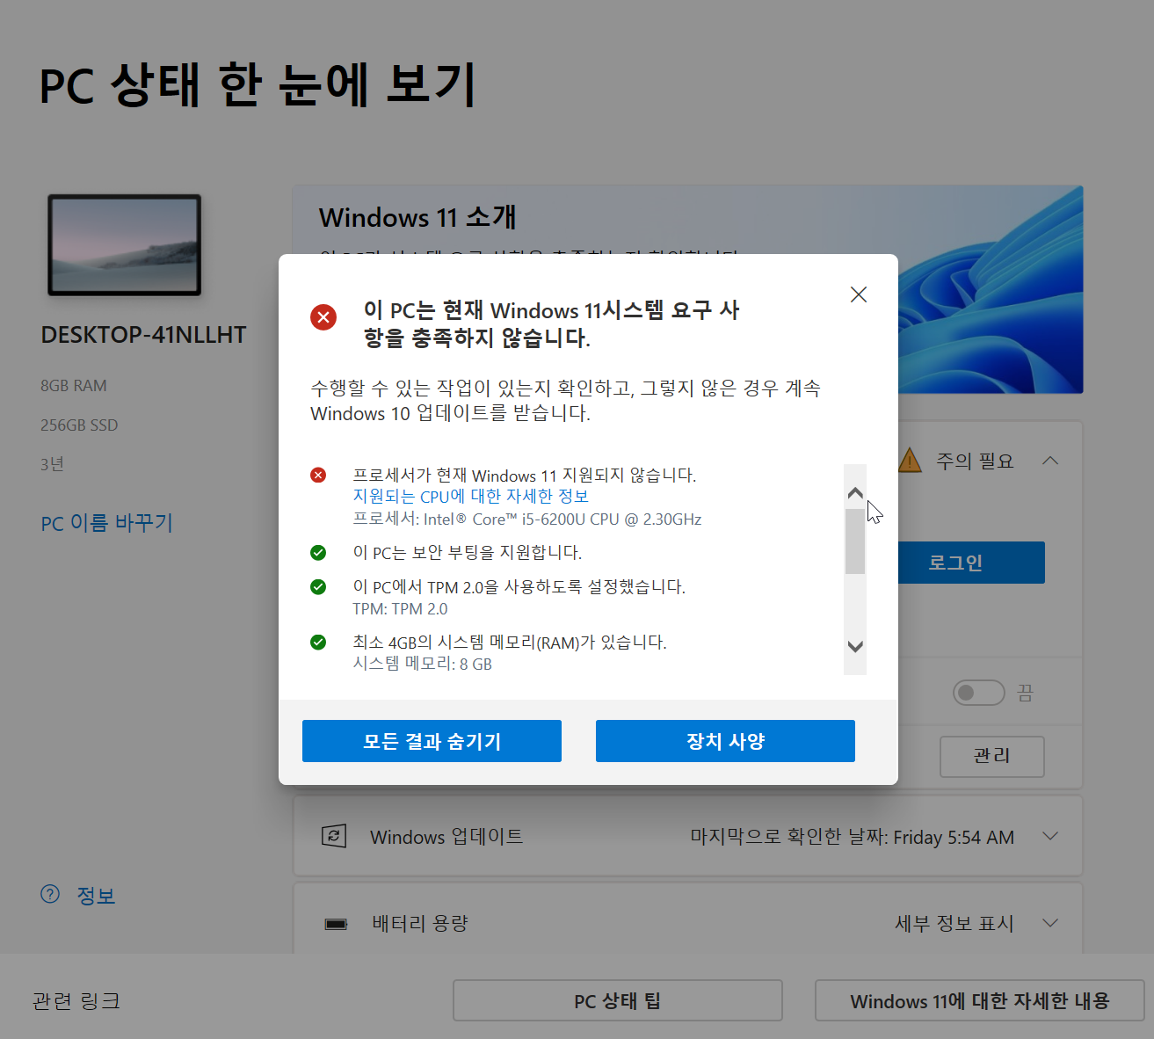Click '시스템 메모리: 8 GB' detail text
The width and height of the screenshot is (1154, 1039).
[423, 664]
